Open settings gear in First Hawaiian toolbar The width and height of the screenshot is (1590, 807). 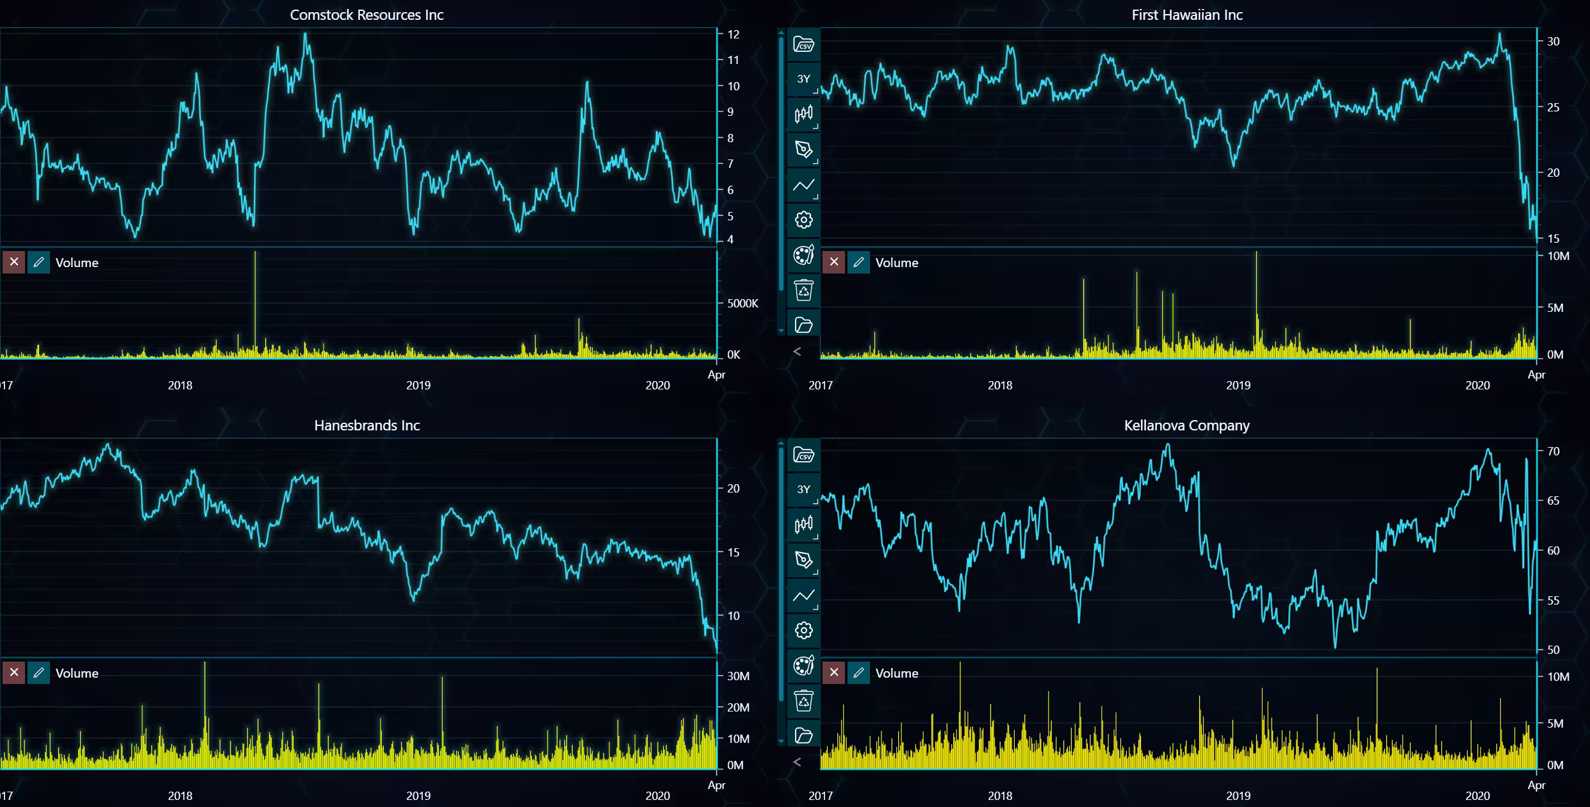tap(803, 220)
